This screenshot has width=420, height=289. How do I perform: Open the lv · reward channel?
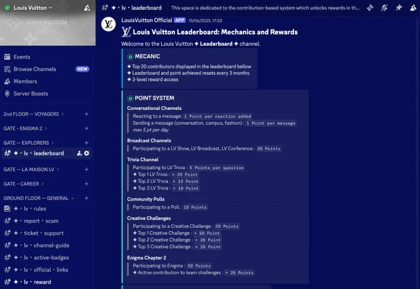(32, 282)
